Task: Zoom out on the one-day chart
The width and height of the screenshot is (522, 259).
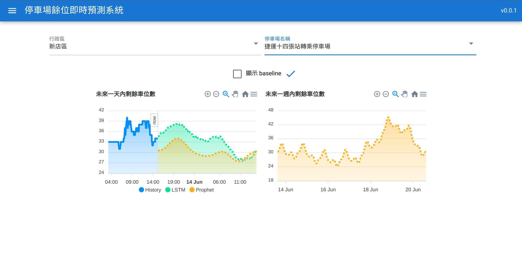Action: click(216, 94)
